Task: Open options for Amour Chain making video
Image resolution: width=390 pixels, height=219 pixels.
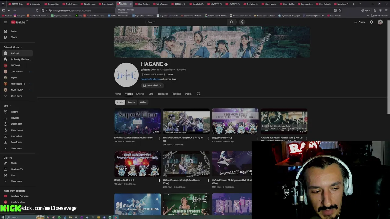Action: [x=208, y=138]
